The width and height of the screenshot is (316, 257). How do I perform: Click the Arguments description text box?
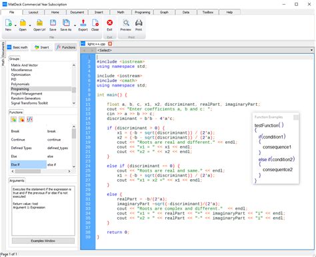point(43,210)
